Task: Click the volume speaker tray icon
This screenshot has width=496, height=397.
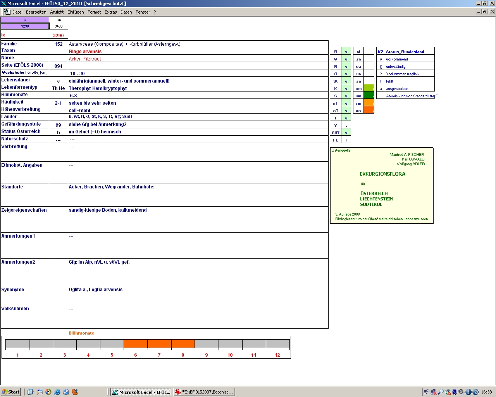Action: pos(462,392)
